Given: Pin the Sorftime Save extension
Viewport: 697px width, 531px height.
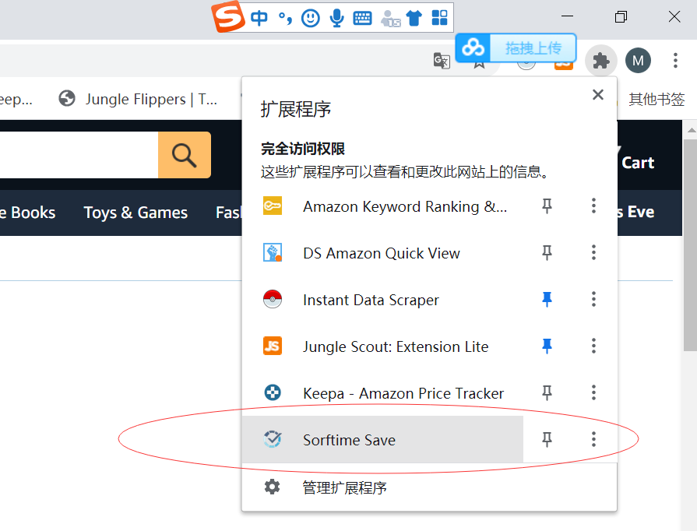Looking at the screenshot, I should [547, 440].
